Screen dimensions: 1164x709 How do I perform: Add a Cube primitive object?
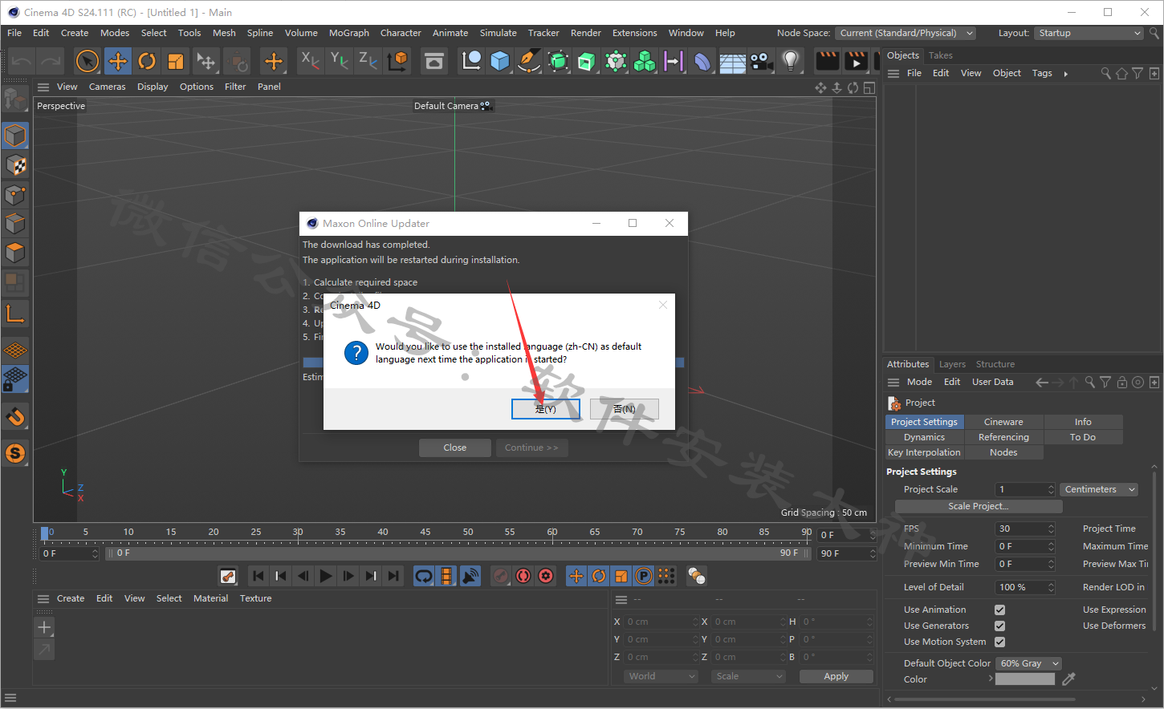click(500, 60)
